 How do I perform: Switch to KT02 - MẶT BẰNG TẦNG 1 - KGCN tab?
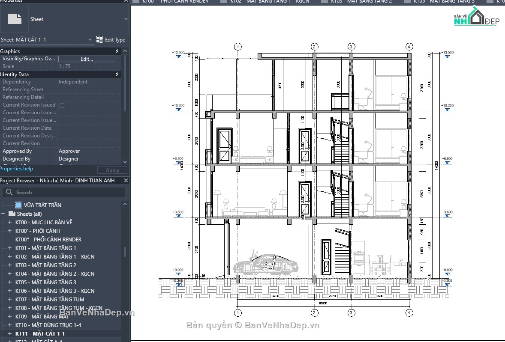[x=265, y=2]
